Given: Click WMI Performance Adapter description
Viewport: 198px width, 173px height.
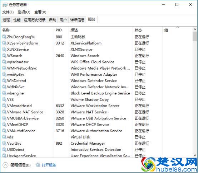Looking at the screenshot, I should (94, 74).
